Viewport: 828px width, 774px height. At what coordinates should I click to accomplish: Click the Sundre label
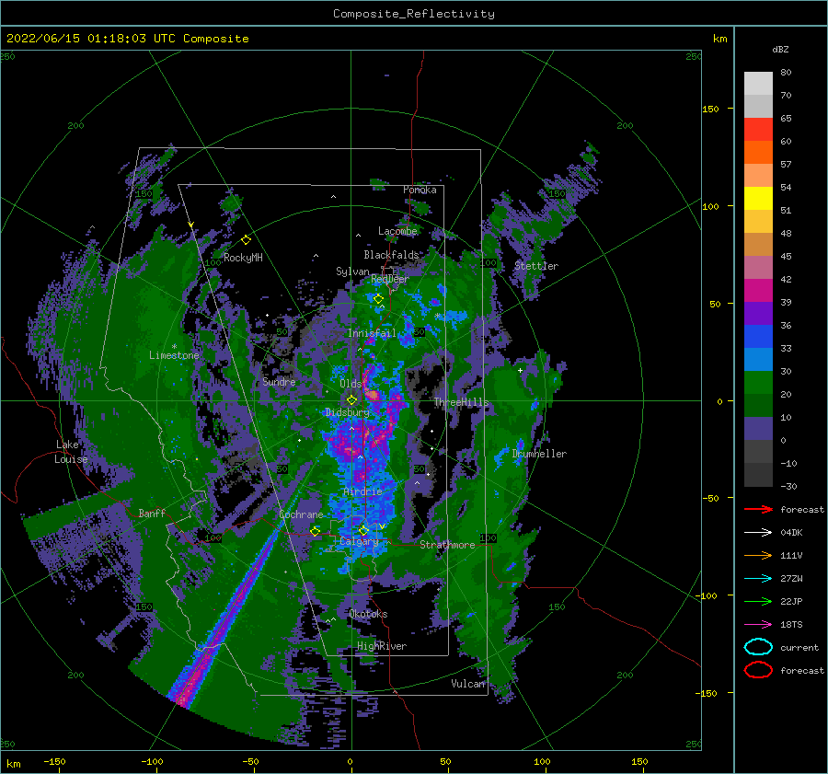click(279, 381)
